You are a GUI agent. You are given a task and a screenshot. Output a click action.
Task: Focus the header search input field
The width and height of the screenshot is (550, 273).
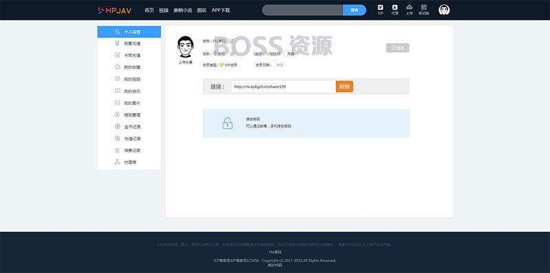click(302, 10)
